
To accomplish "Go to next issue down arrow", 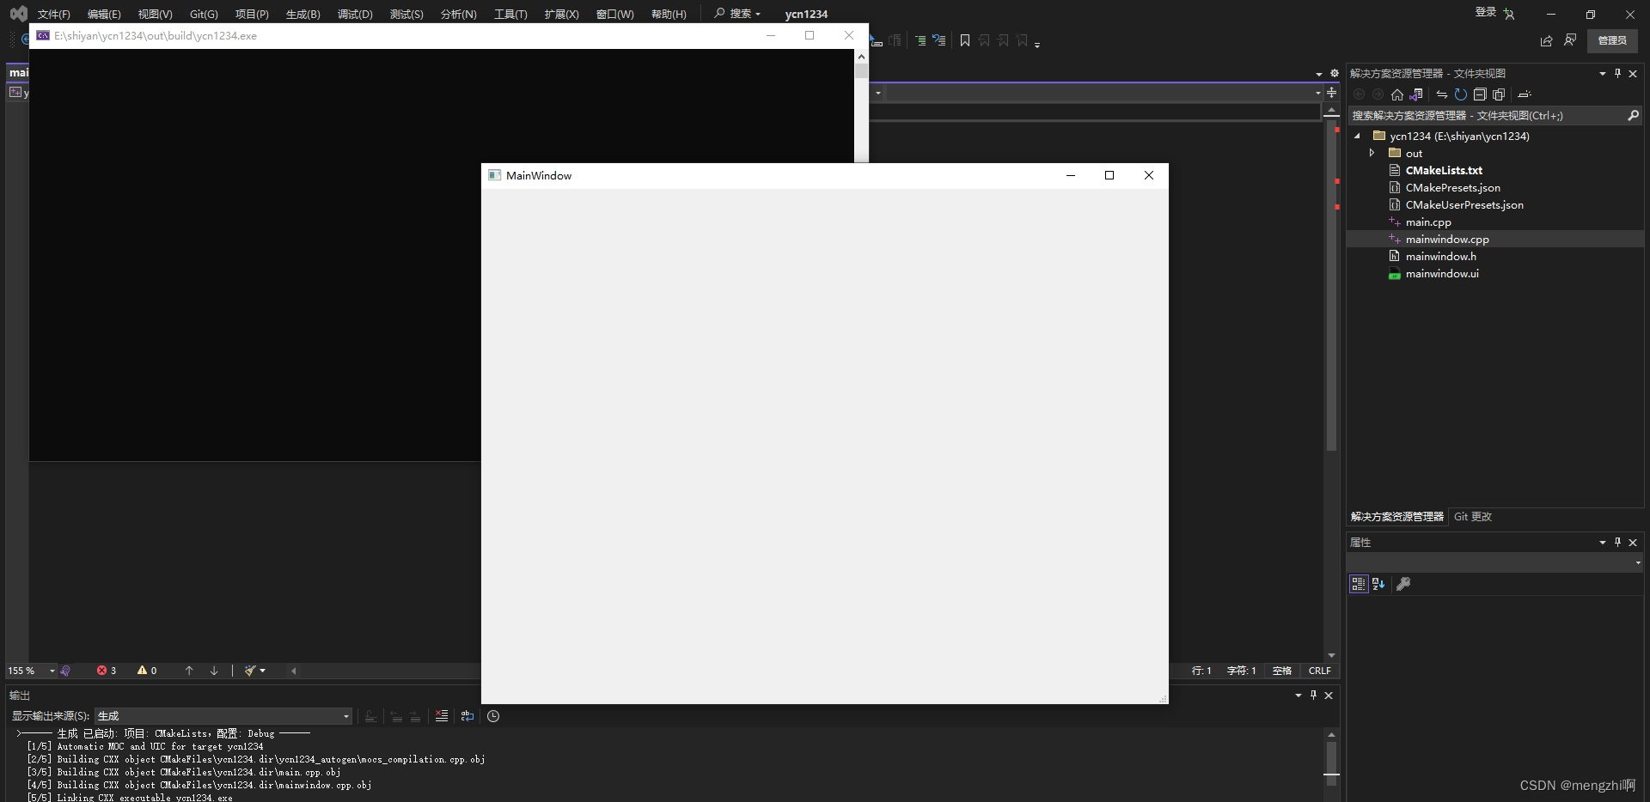I will tap(214, 671).
